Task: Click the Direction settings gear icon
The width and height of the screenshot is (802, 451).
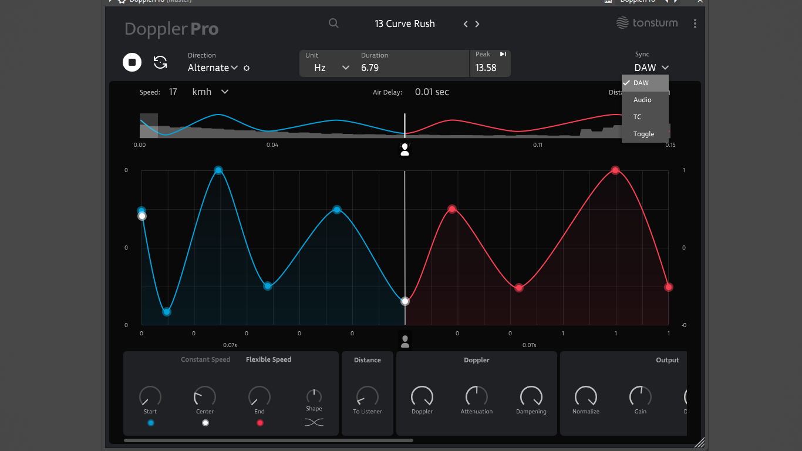Action: tap(247, 68)
